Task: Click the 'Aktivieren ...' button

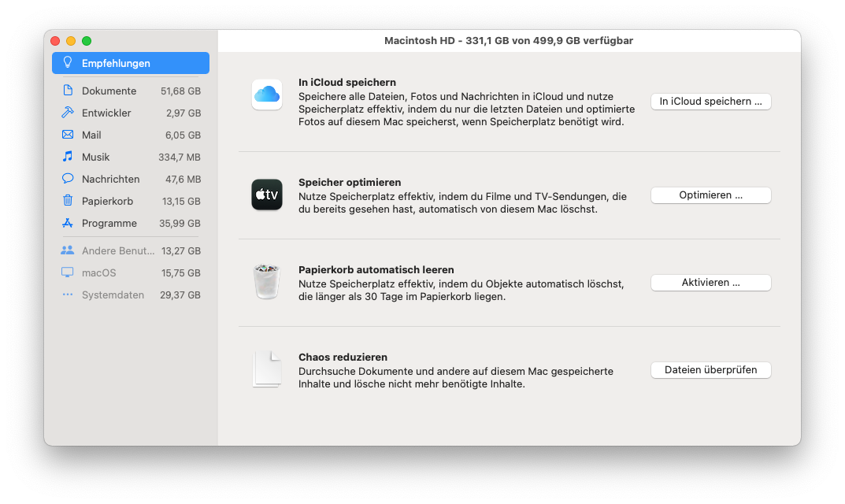Action: tap(711, 283)
